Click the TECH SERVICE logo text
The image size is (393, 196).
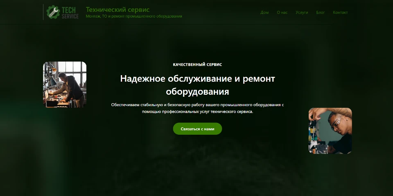tap(70, 13)
